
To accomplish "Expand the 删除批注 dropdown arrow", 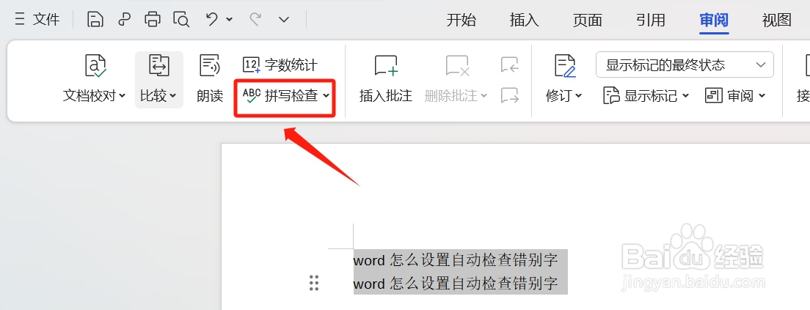I will point(484,95).
